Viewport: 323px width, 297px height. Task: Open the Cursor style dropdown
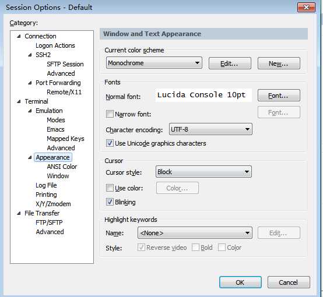pyautogui.click(x=203, y=172)
